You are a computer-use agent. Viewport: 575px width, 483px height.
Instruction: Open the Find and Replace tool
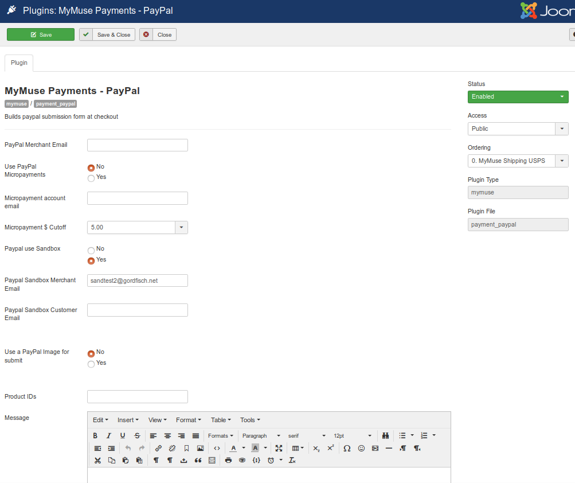[385, 435]
